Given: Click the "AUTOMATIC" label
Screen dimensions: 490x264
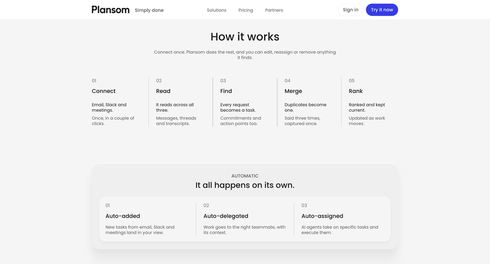Looking at the screenshot, I should click(245, 176).
